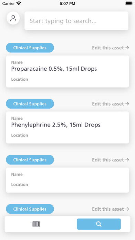Tap Clinical Supplies tag above Proparacaine
The width and height of the screenshot is (135, 240).
30,48
